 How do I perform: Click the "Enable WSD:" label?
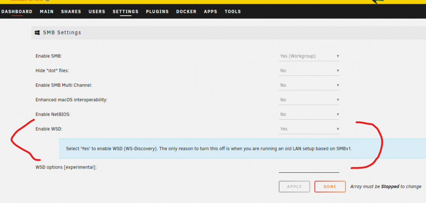pos(49,129)
